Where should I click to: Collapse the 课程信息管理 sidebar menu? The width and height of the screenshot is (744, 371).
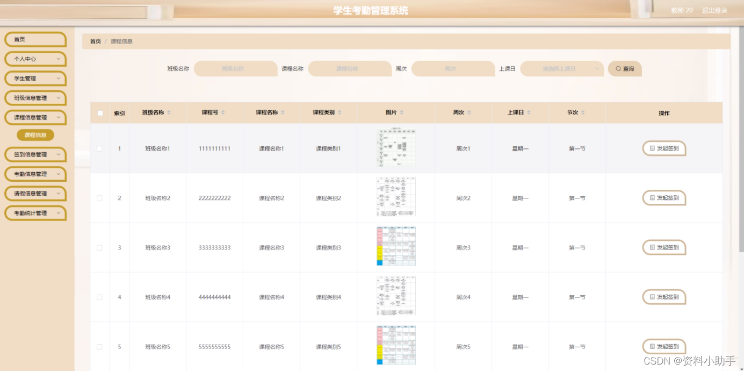click(35, 117)
